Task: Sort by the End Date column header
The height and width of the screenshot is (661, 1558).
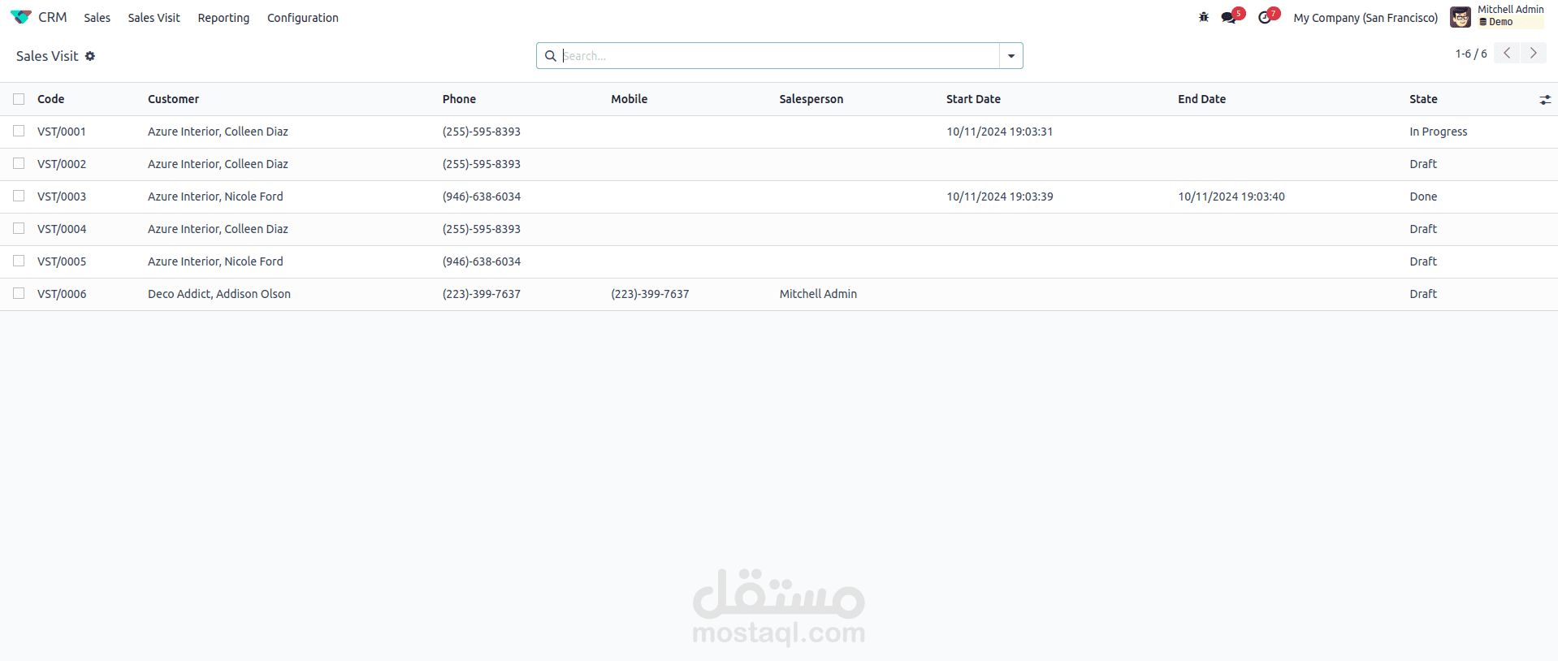Action: (x=1201, y=99)
